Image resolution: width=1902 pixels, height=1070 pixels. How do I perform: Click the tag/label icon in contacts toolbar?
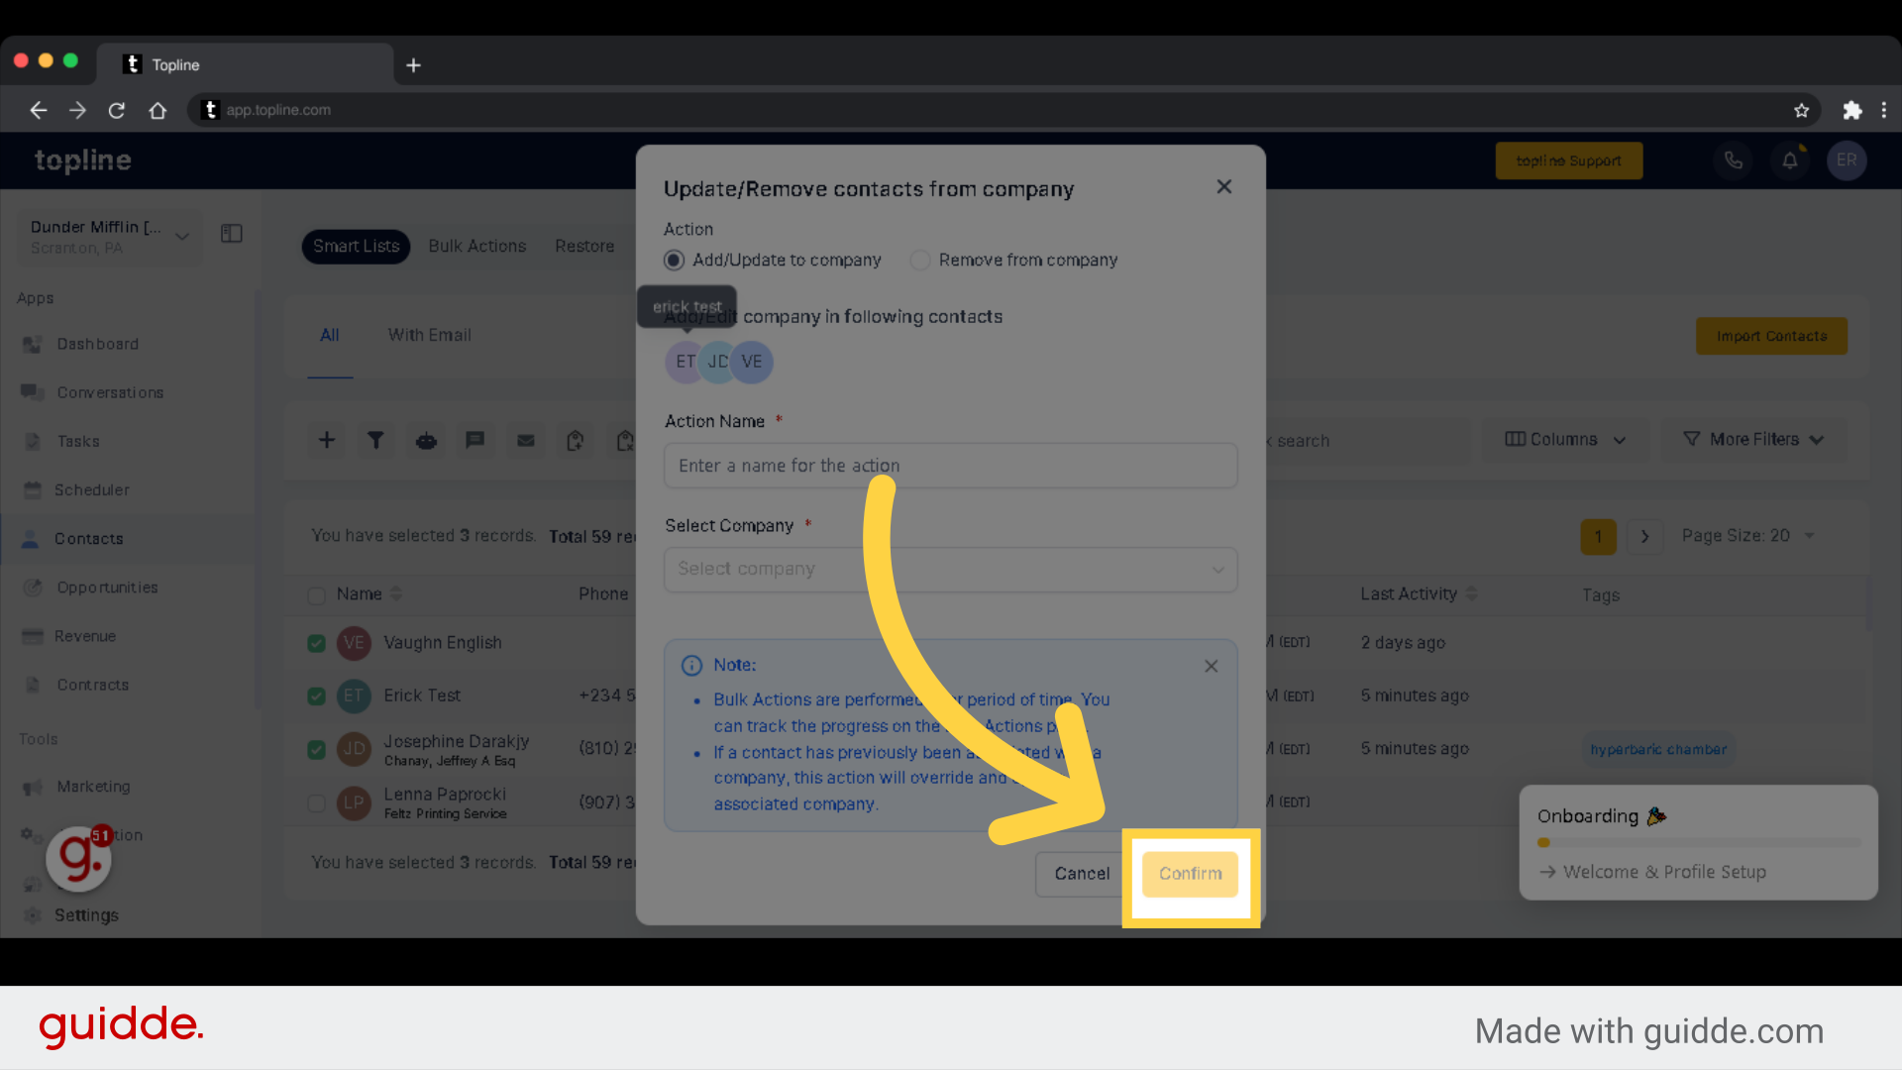[575, 440]
